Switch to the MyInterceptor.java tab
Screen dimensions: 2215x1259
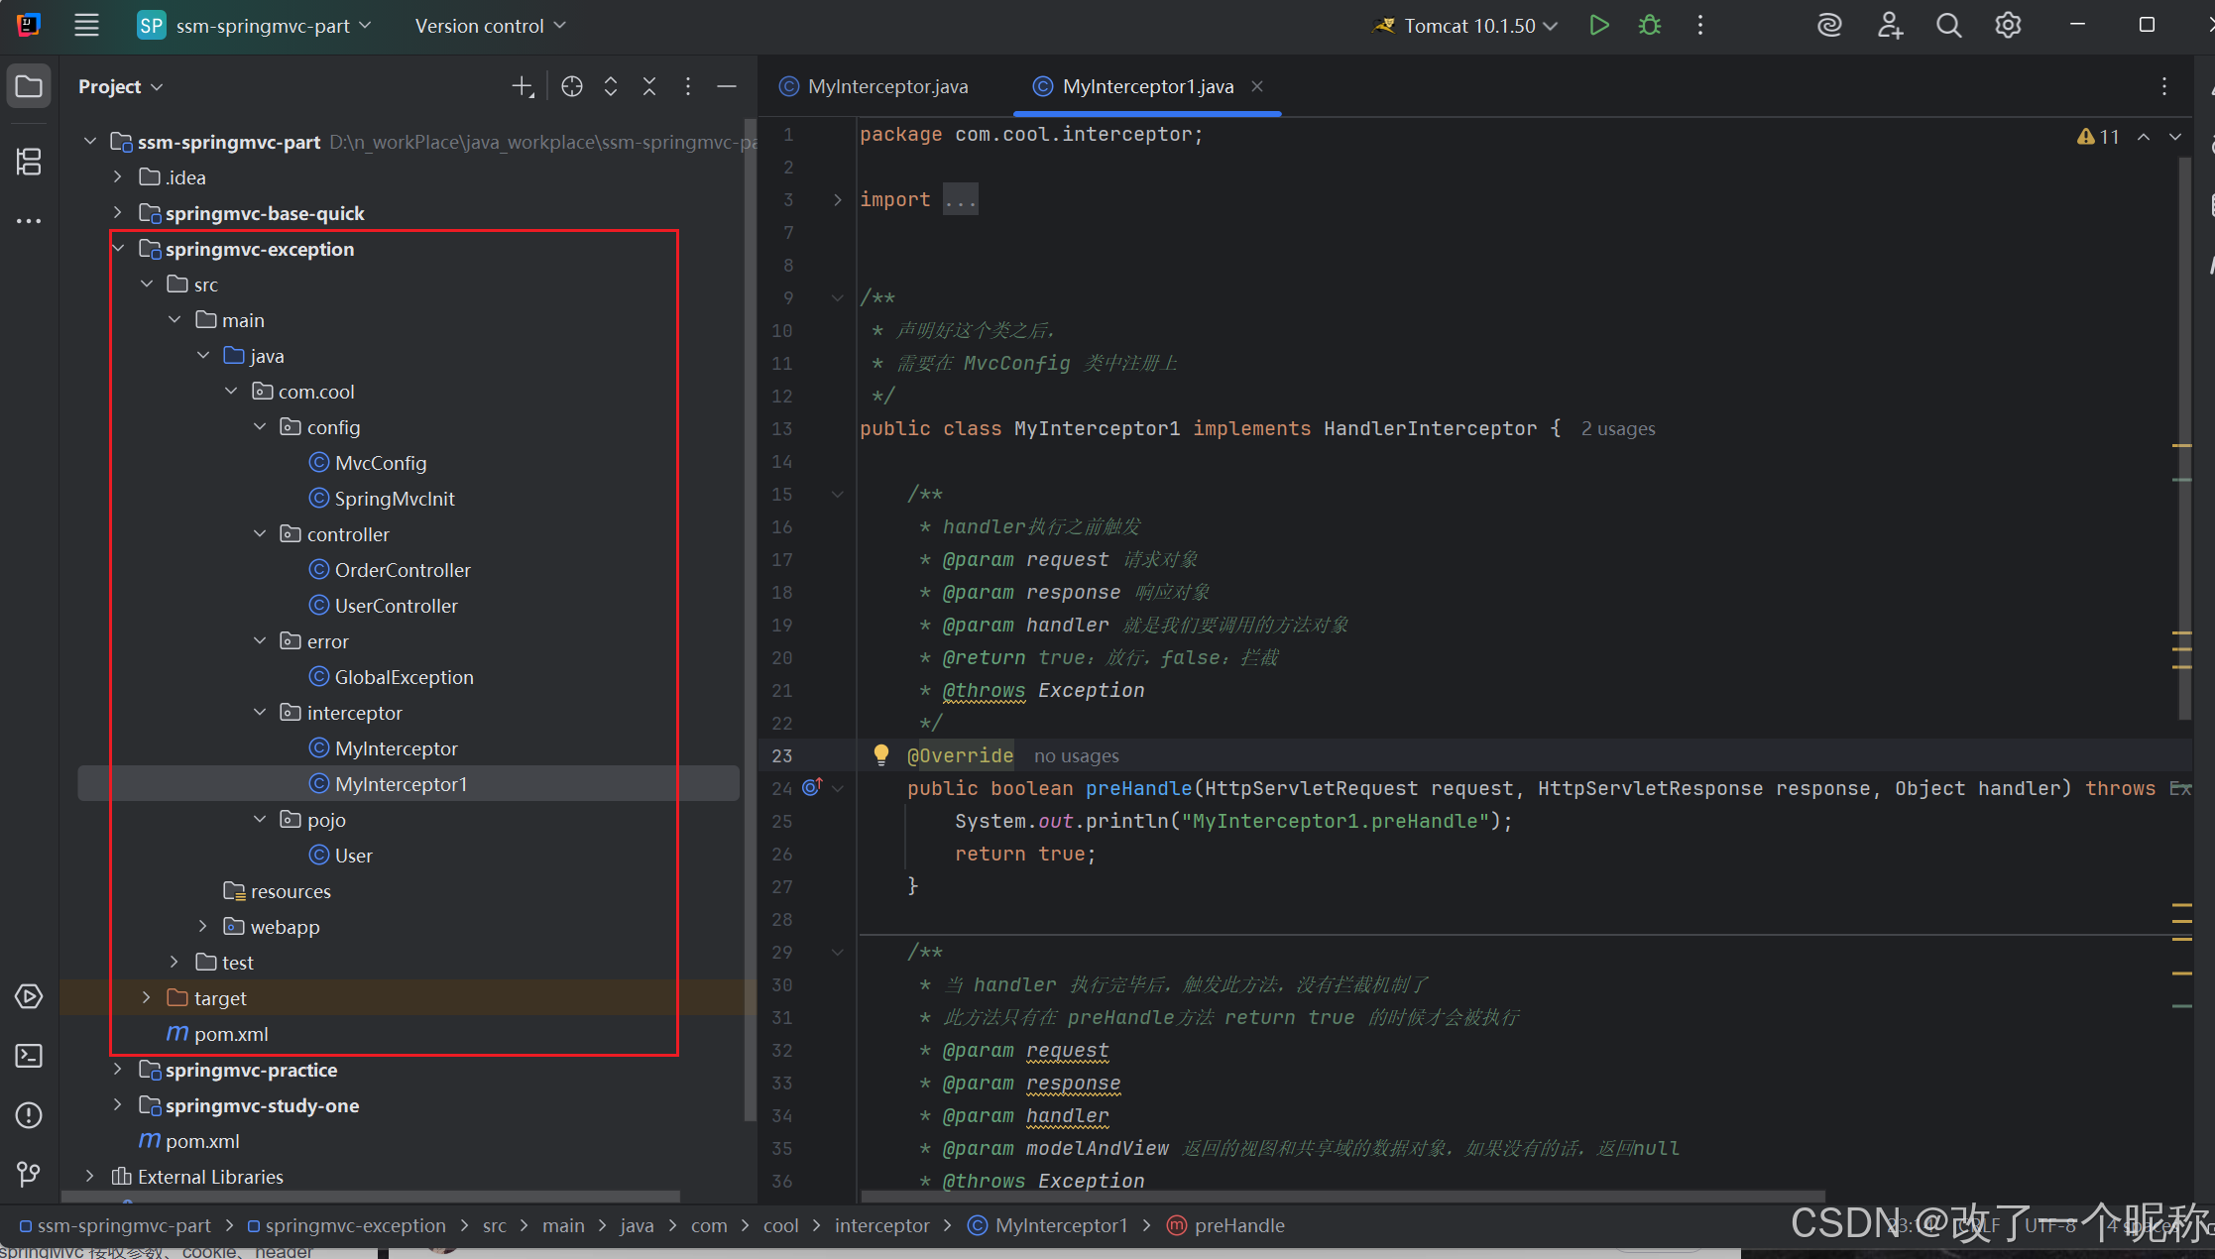[x=886, y=87]
